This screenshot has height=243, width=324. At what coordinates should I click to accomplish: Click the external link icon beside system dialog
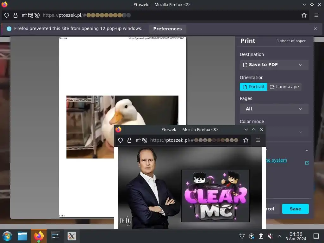[307, 163]
